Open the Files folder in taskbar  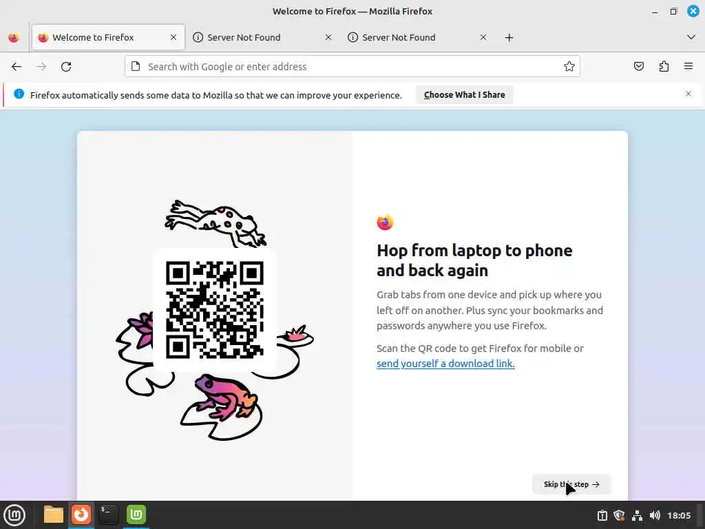click(x=54, y=515)
